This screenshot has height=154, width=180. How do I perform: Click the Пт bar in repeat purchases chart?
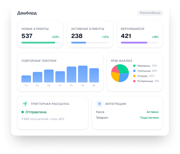click(71, 75)
